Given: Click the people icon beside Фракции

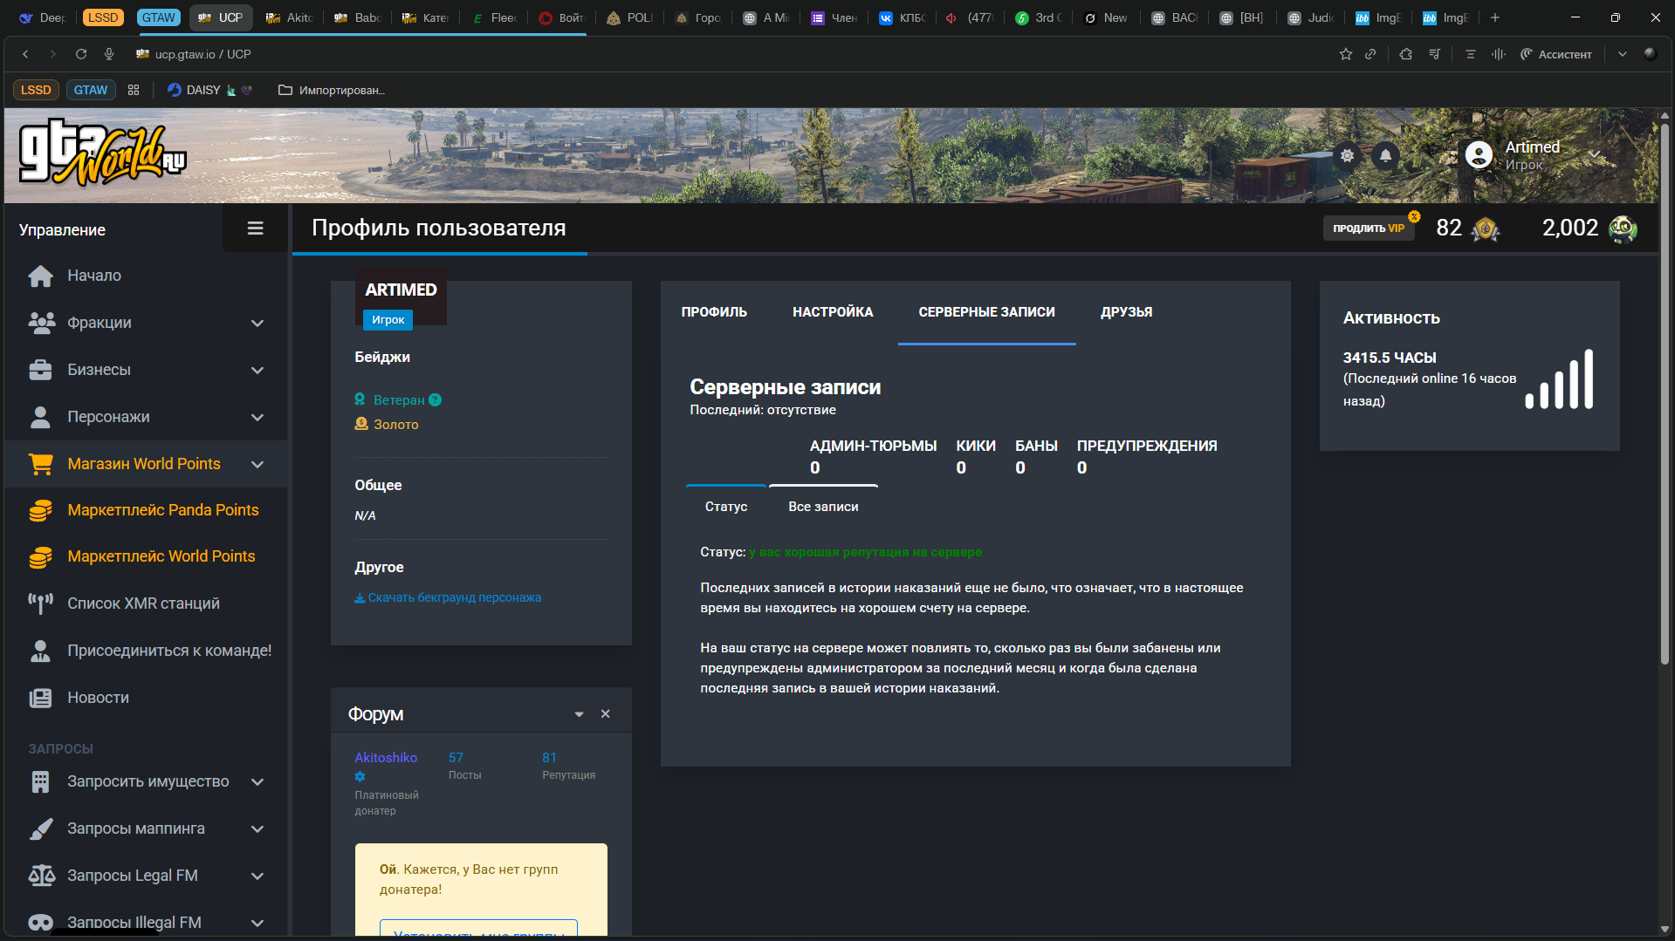Looking at the screenshot, I should click(41, 323).
